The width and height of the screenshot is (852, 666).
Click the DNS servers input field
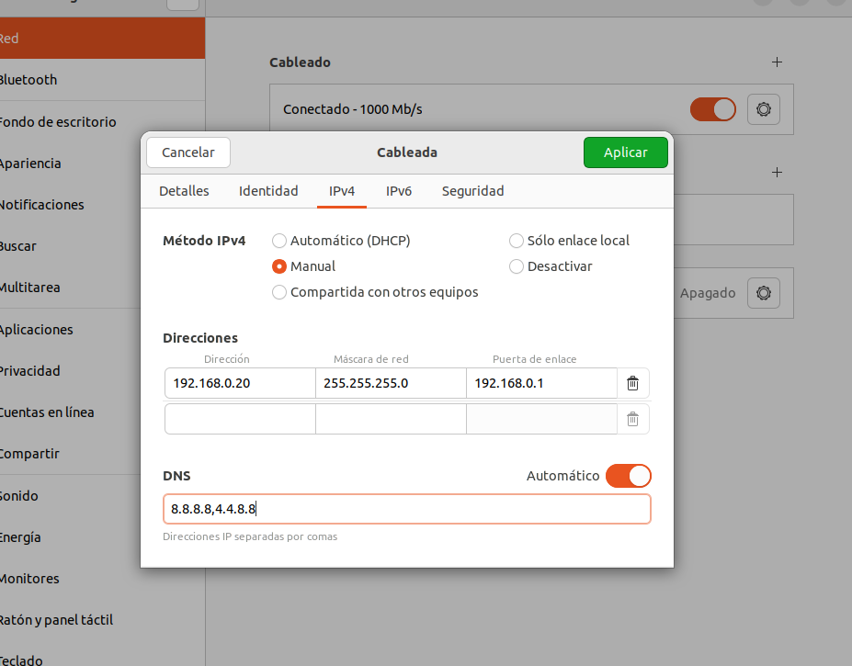(407, 509)
